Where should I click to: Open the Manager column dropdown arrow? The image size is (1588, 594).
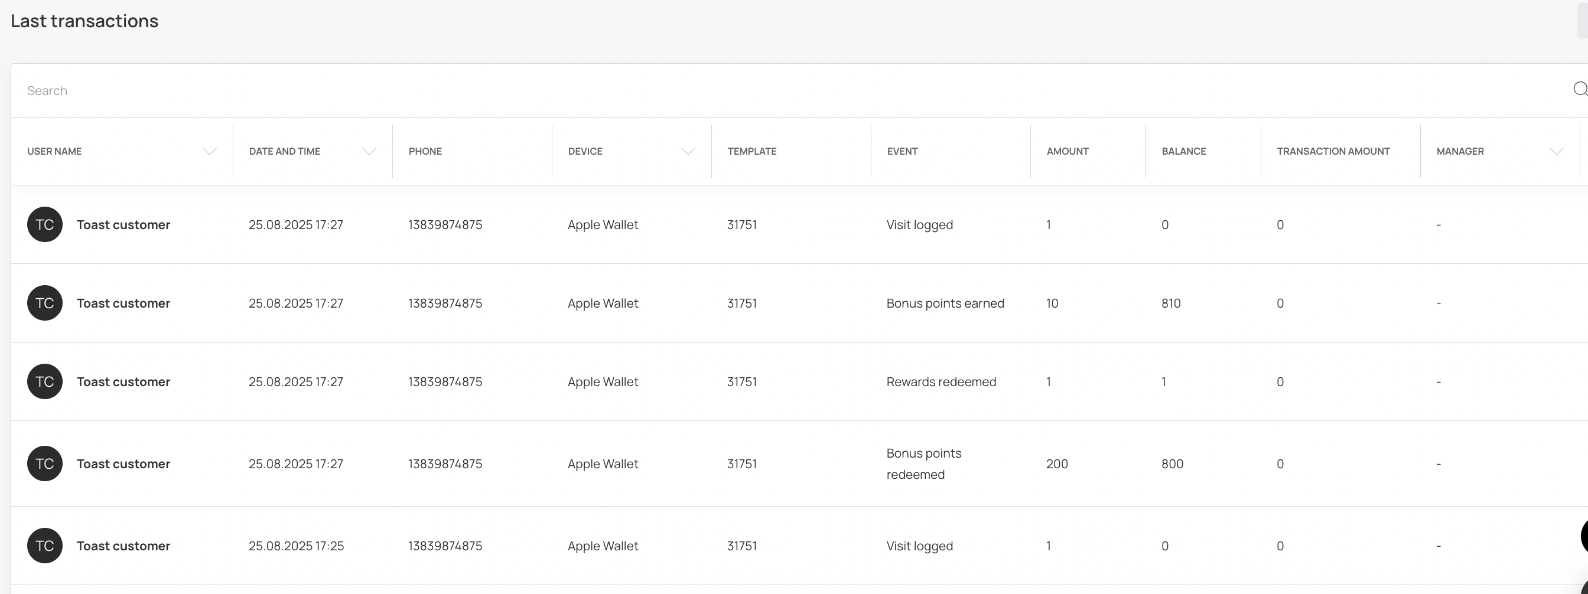(x=1556, y=152)
